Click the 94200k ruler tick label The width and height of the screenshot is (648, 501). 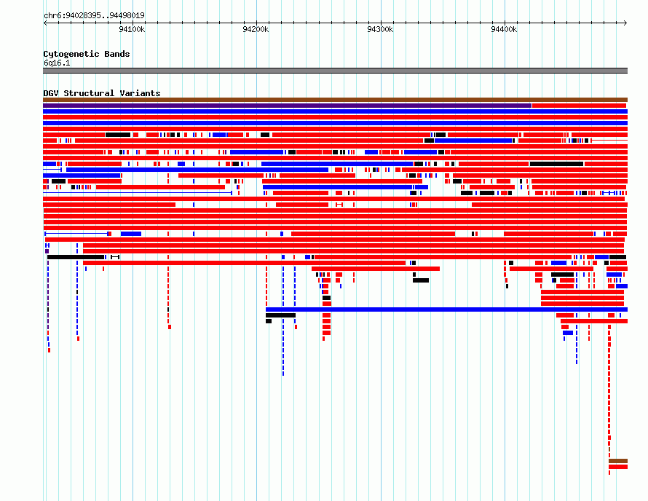click(x=256, y=29)
